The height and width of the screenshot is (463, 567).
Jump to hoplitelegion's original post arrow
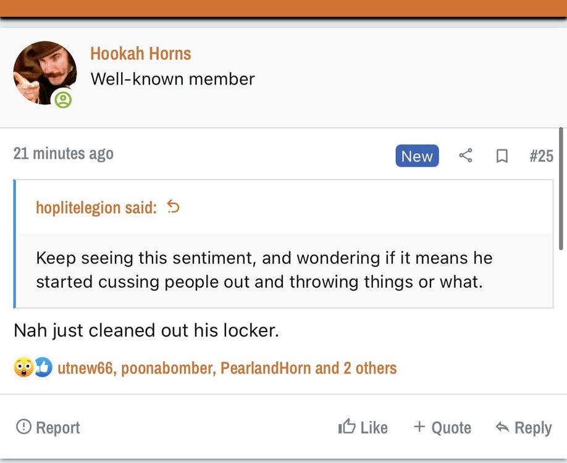(174, 207)
